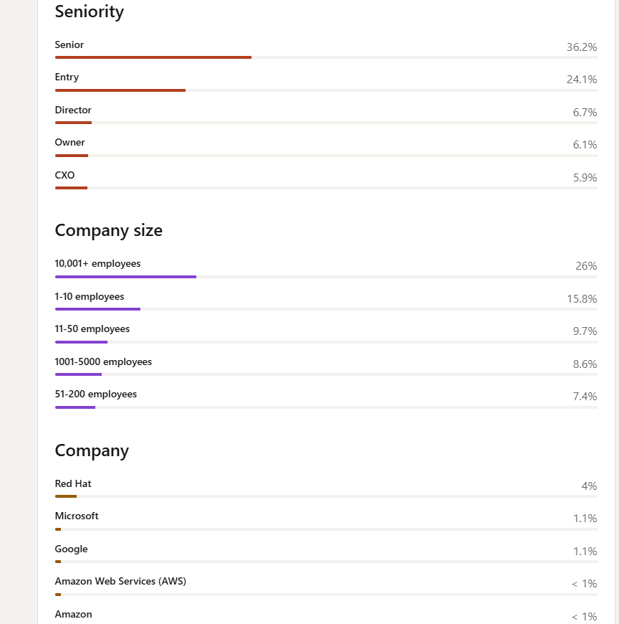Viewport: 619px width, 624px height.
Task: Click the 10,001+ employees bar
Action: click(x=326, y=277)
